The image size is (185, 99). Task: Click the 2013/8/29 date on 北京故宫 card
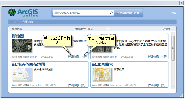click(x=131, y=85)
